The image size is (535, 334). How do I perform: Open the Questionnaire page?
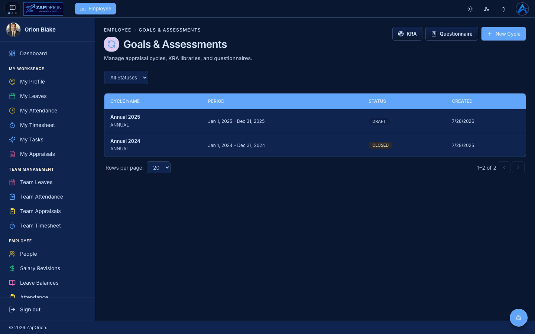point(452,34)
